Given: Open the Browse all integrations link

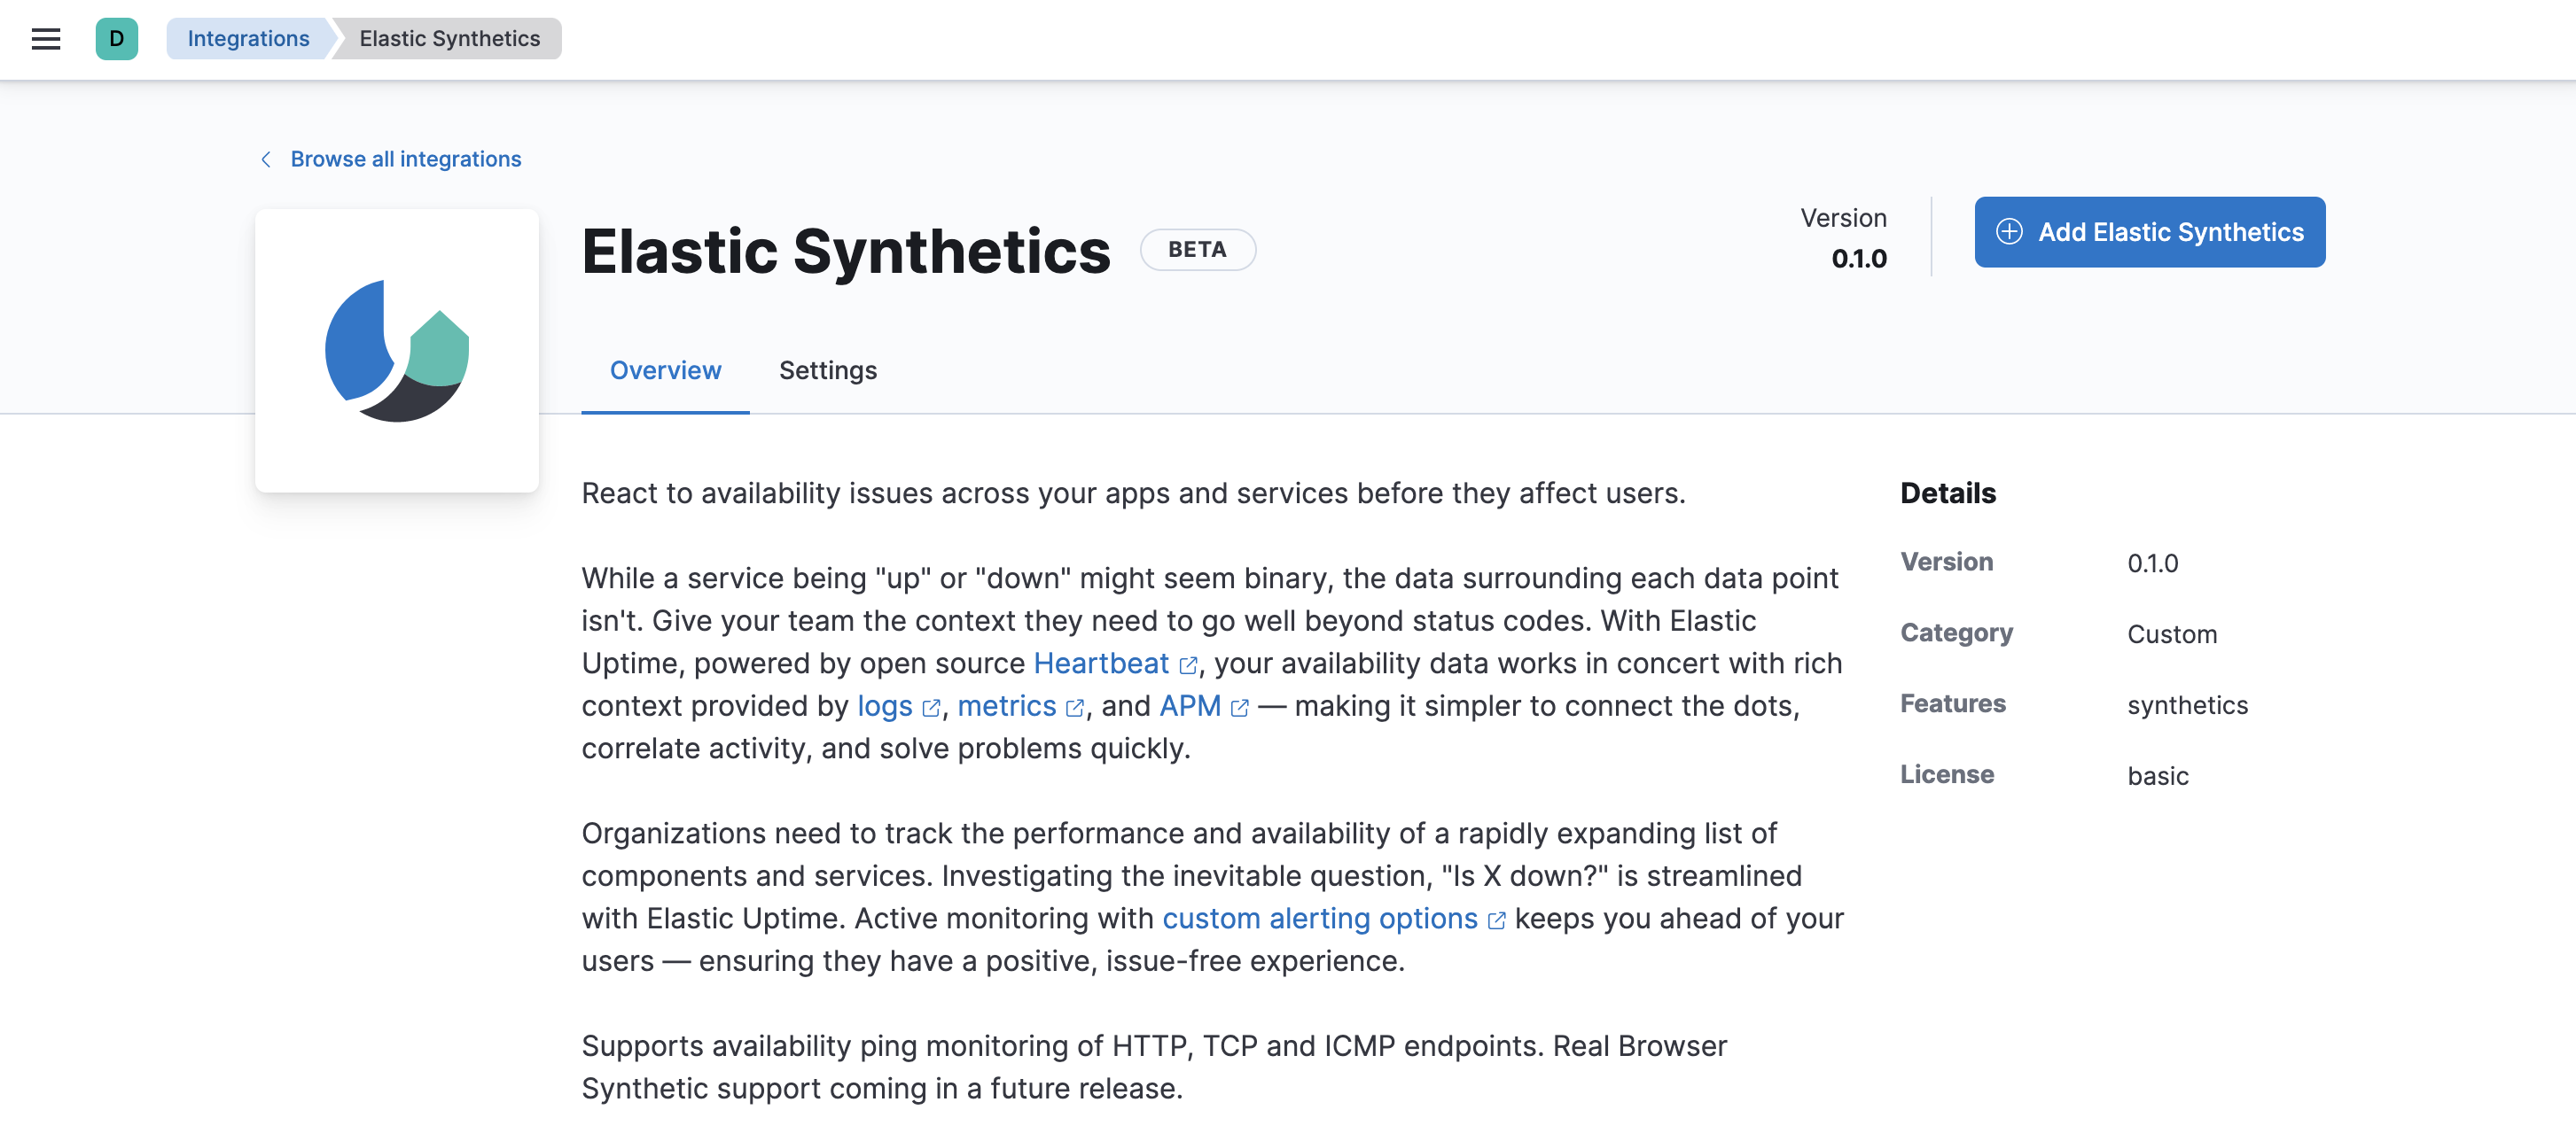Looking at the screenshot, I should coord(405,159).
